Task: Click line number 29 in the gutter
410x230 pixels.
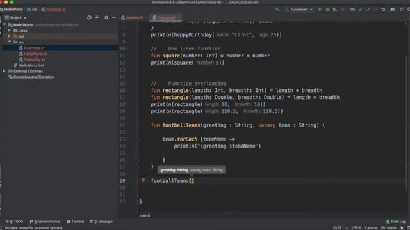Action: tap(122, 181)
